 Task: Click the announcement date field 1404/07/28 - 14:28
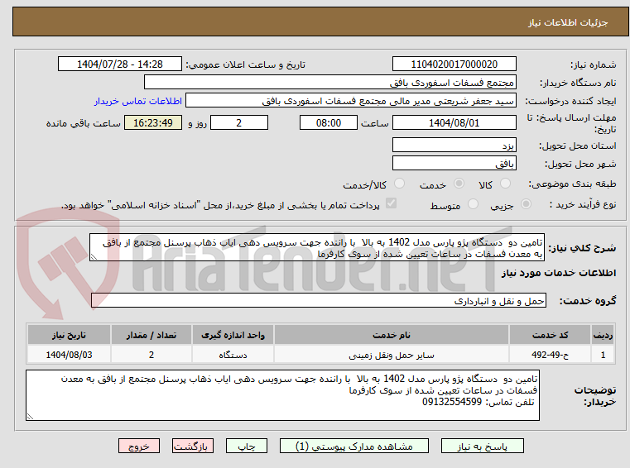(120, 64)
